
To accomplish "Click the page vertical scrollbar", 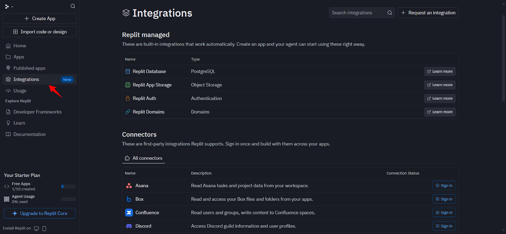I will (503, 58).
